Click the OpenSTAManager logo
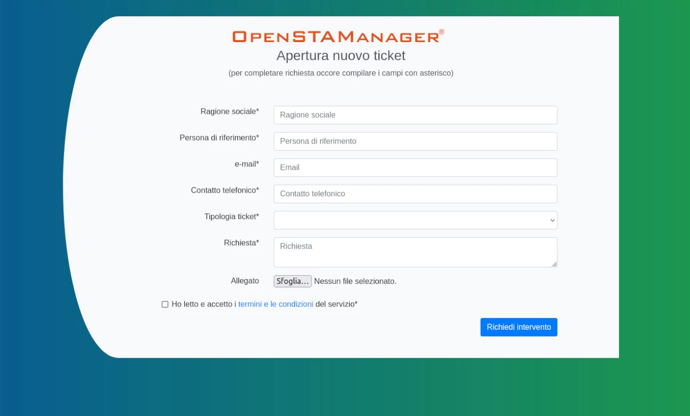 click(338, 36)
